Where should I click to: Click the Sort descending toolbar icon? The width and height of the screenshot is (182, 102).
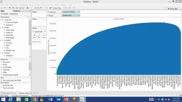tap(41, 8)
